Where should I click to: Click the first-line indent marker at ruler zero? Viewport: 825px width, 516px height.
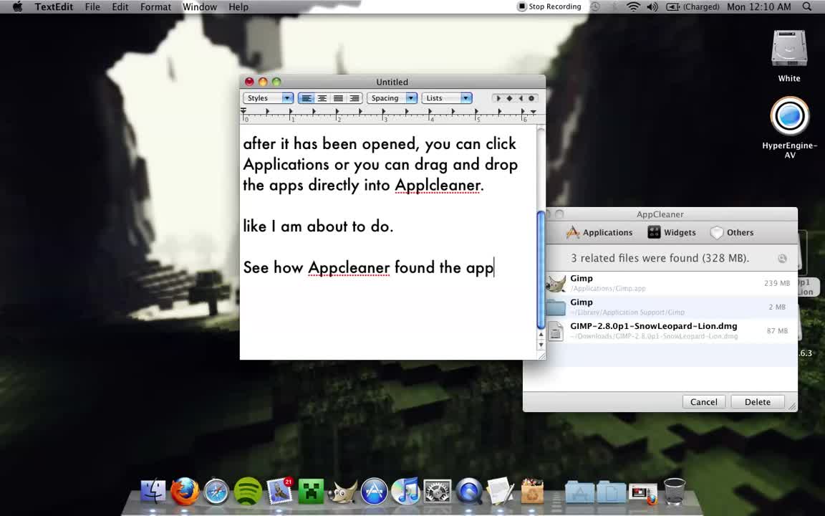click(x=243, y=110)
